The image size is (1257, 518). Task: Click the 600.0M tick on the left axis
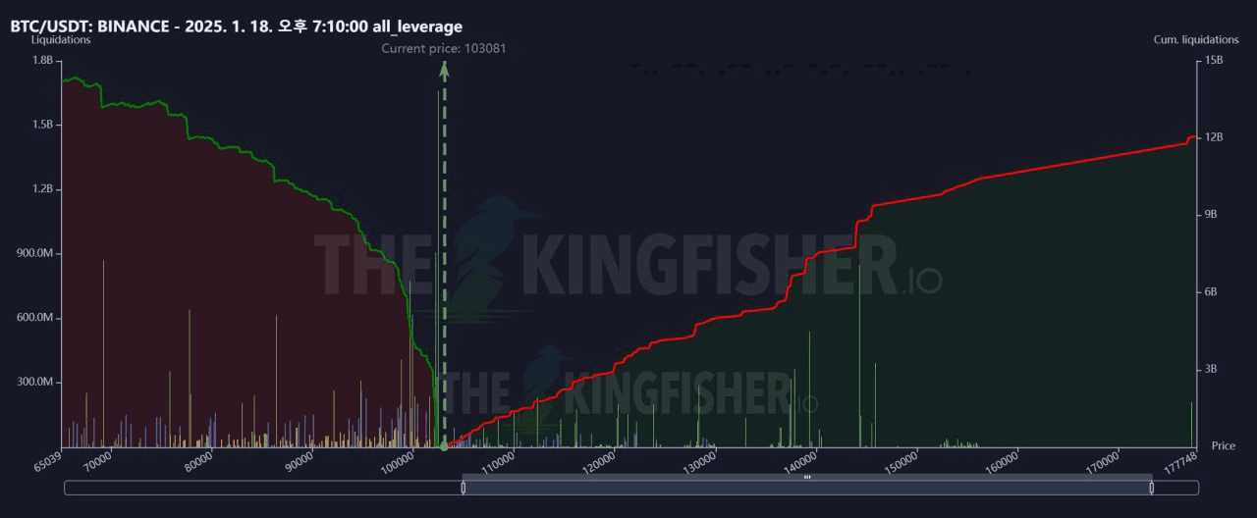[35, 318]
